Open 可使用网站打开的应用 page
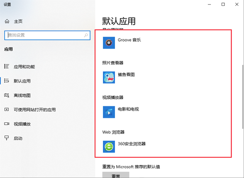 [35, 110]
